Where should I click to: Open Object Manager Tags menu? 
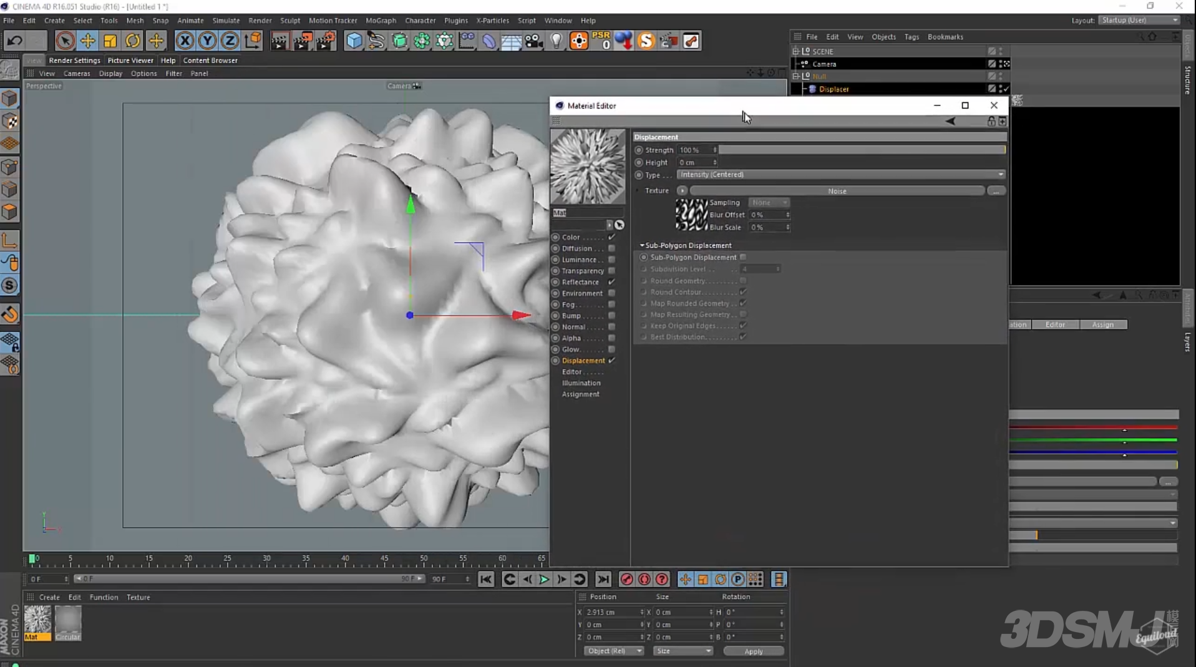[912, 37]
